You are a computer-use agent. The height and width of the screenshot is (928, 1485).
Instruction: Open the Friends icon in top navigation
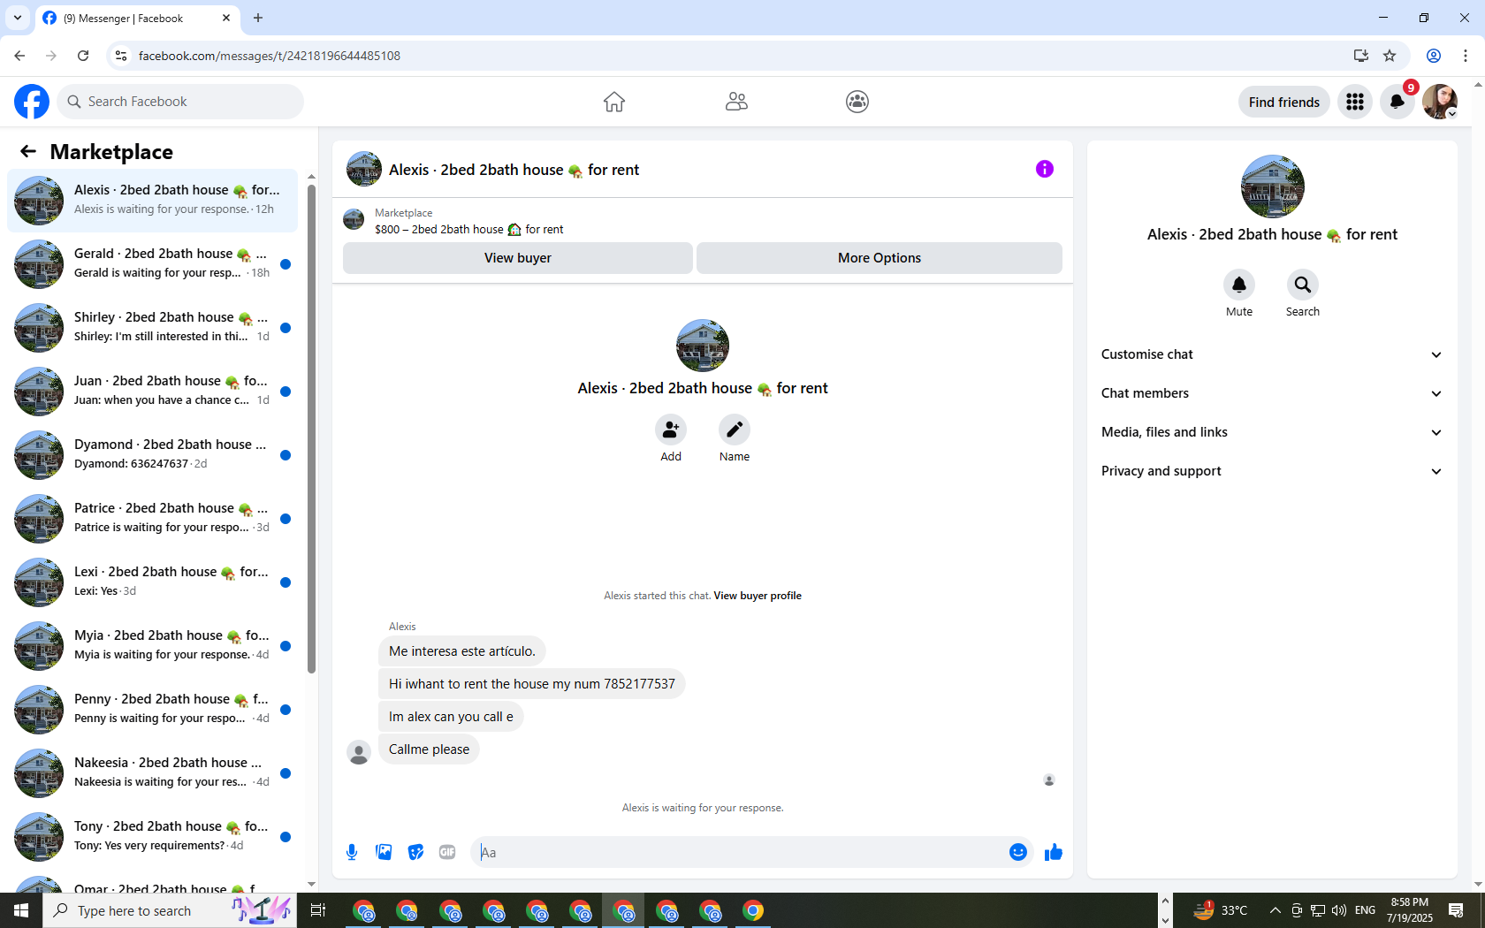[736, 102]
